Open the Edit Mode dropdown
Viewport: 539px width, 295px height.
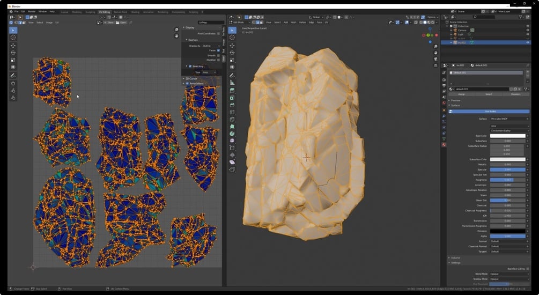click(x=240, y=23)
